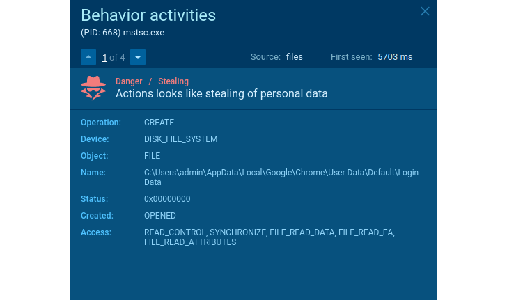Click the First seen 5703 ms value
This screenshot has height=300, width=507.
[x=395, y=57]
